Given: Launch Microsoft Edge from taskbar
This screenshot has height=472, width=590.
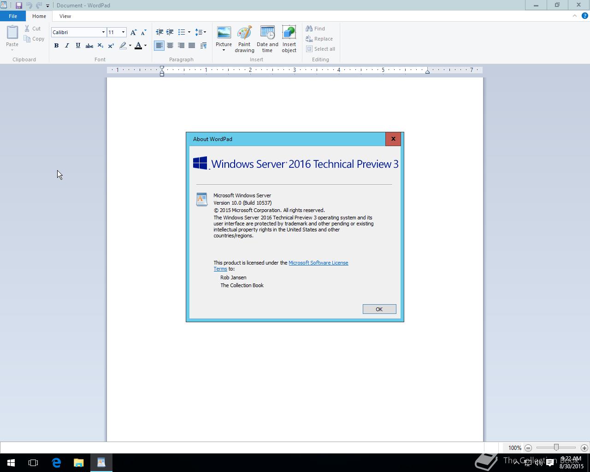Looking at the screenshot, I should (x=56, y=462).
